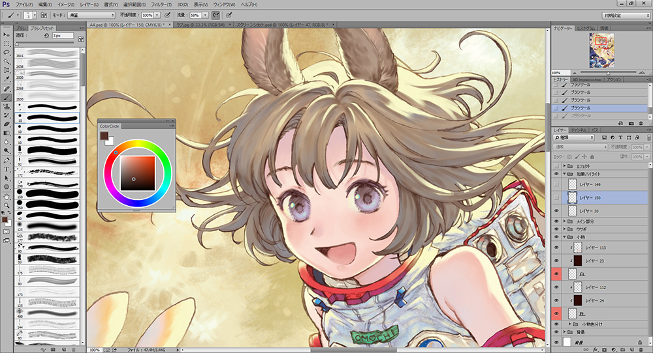Select the Lasso tool

(x=7, y=53)
